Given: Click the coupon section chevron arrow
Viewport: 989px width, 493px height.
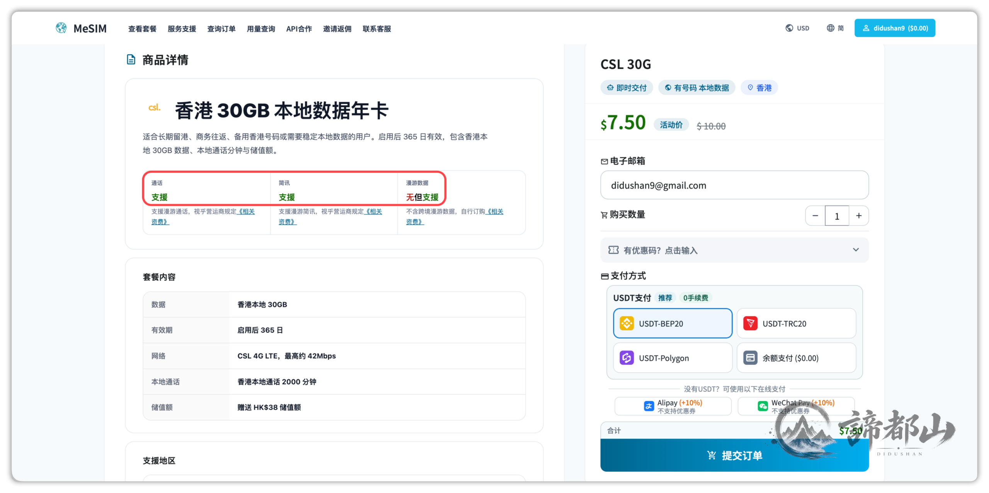Looking at the screenshot, I should coord(856,250).
